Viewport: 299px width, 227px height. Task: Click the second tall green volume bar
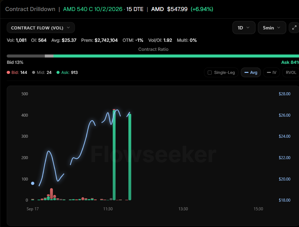tap(130, 157)
